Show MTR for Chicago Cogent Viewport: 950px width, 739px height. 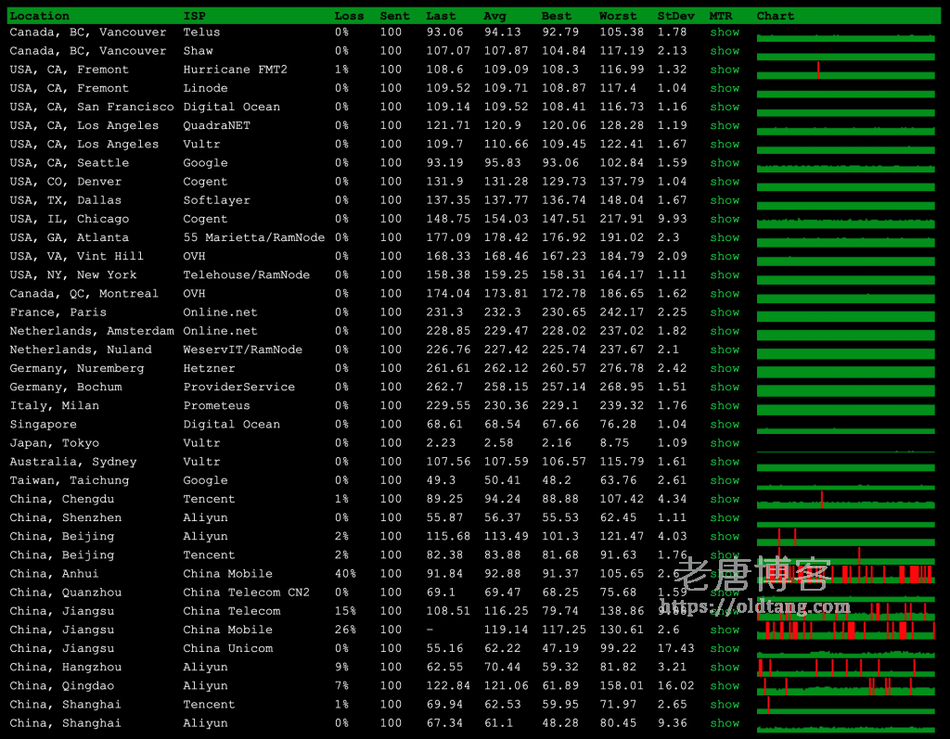pos(725,219)
